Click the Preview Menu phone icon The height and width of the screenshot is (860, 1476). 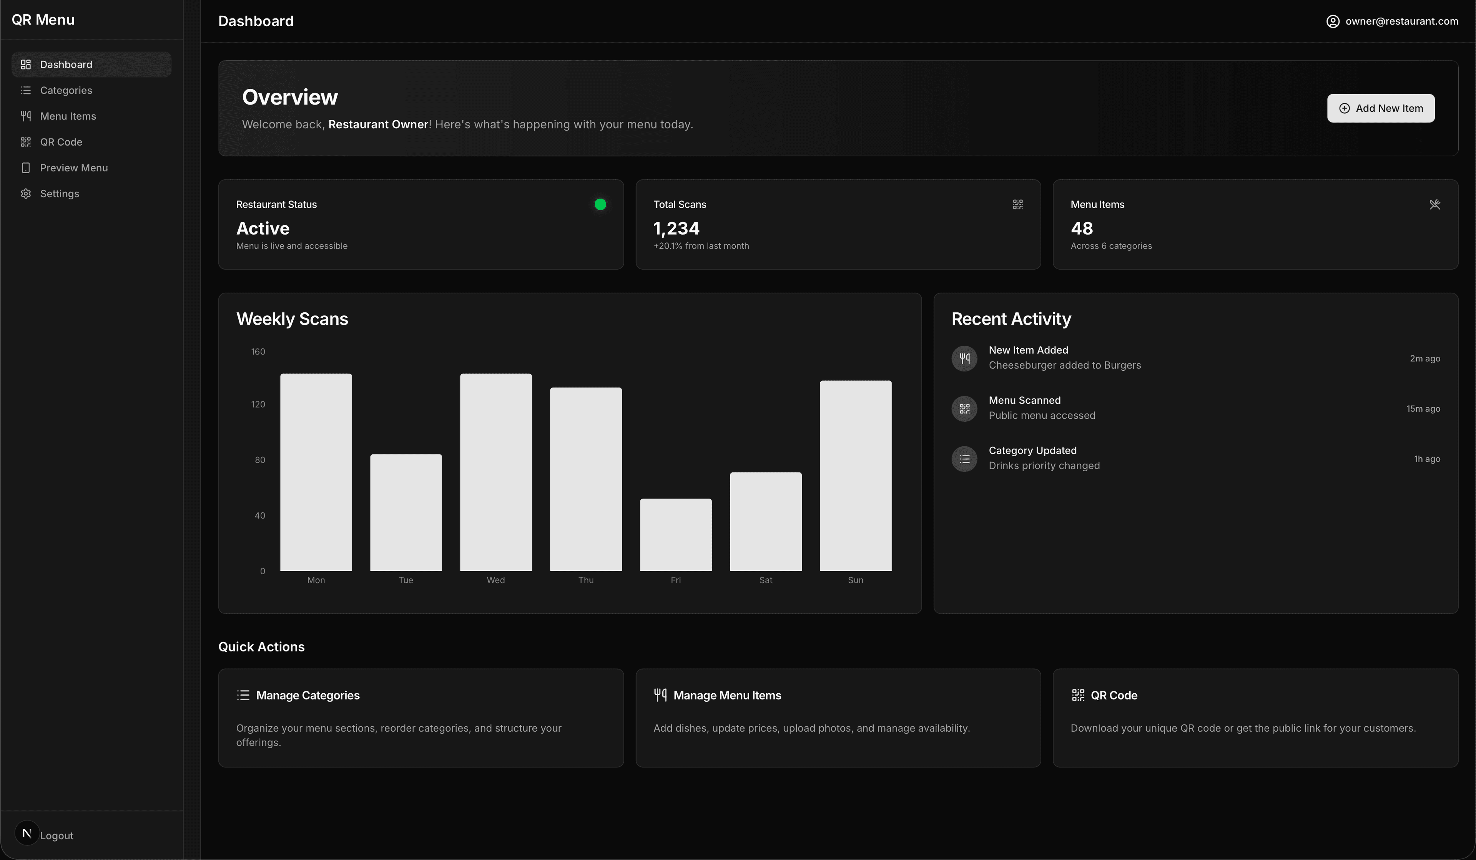tap(26, 167)
